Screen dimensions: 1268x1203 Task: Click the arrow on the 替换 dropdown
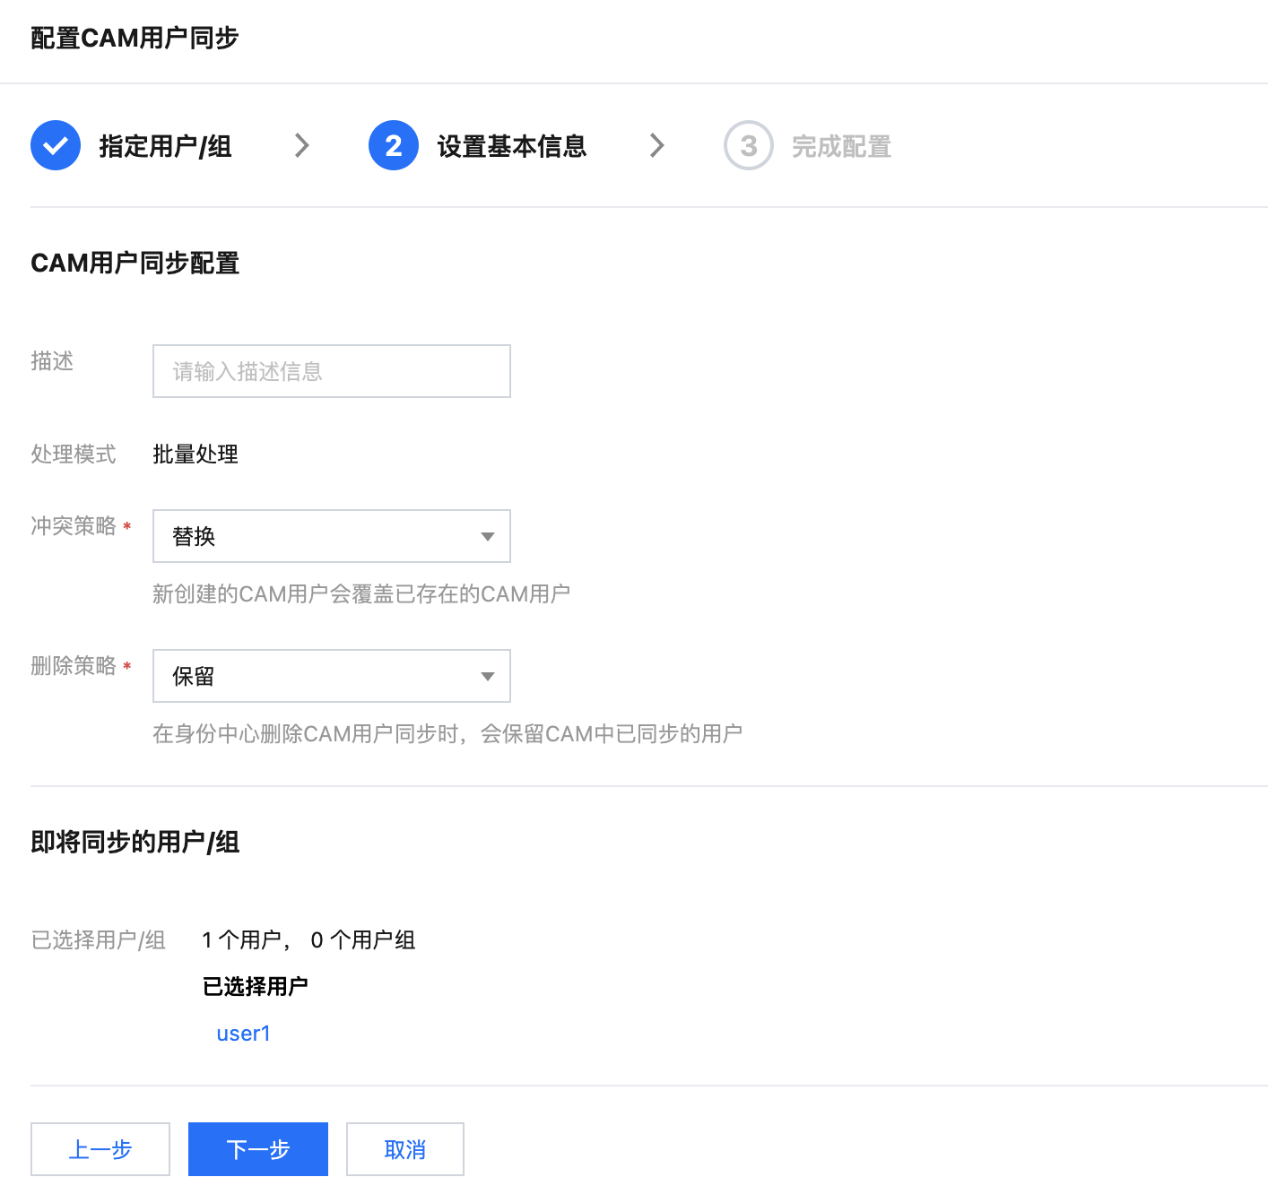[487, 536]
